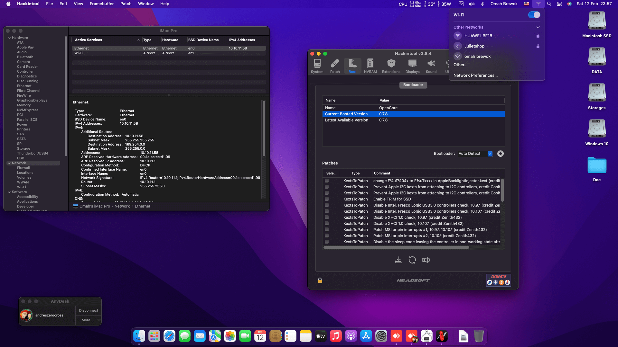The image size is (618, 347).
Task: Join the omah brewok network
Action: (x=497, y=56)
